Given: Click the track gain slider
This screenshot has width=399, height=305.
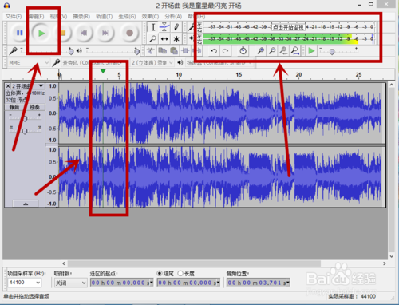Looking at the screenshot, I should pyautogui.click(x=25, y=118).
